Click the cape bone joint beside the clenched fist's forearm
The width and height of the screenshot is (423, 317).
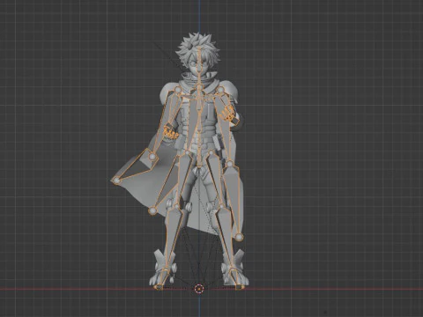(x=152, y=157)
